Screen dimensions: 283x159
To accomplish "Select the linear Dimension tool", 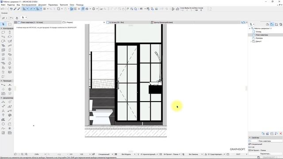I will [3, 102].
